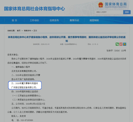Set font size to 小
The width and height of the screenshot is (133, 122).
pyautogui.click(x=97, y=44)
